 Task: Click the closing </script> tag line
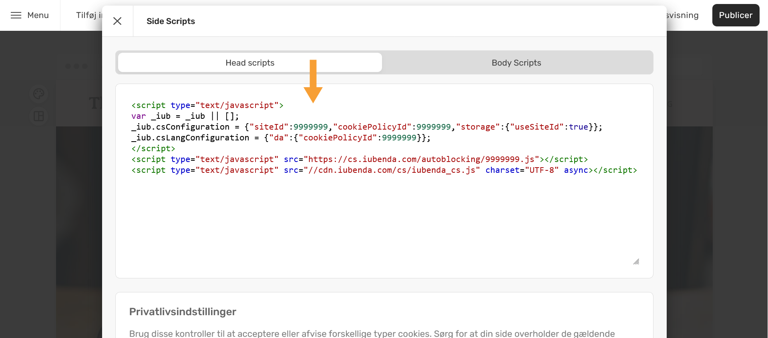[x=153, y=148]
